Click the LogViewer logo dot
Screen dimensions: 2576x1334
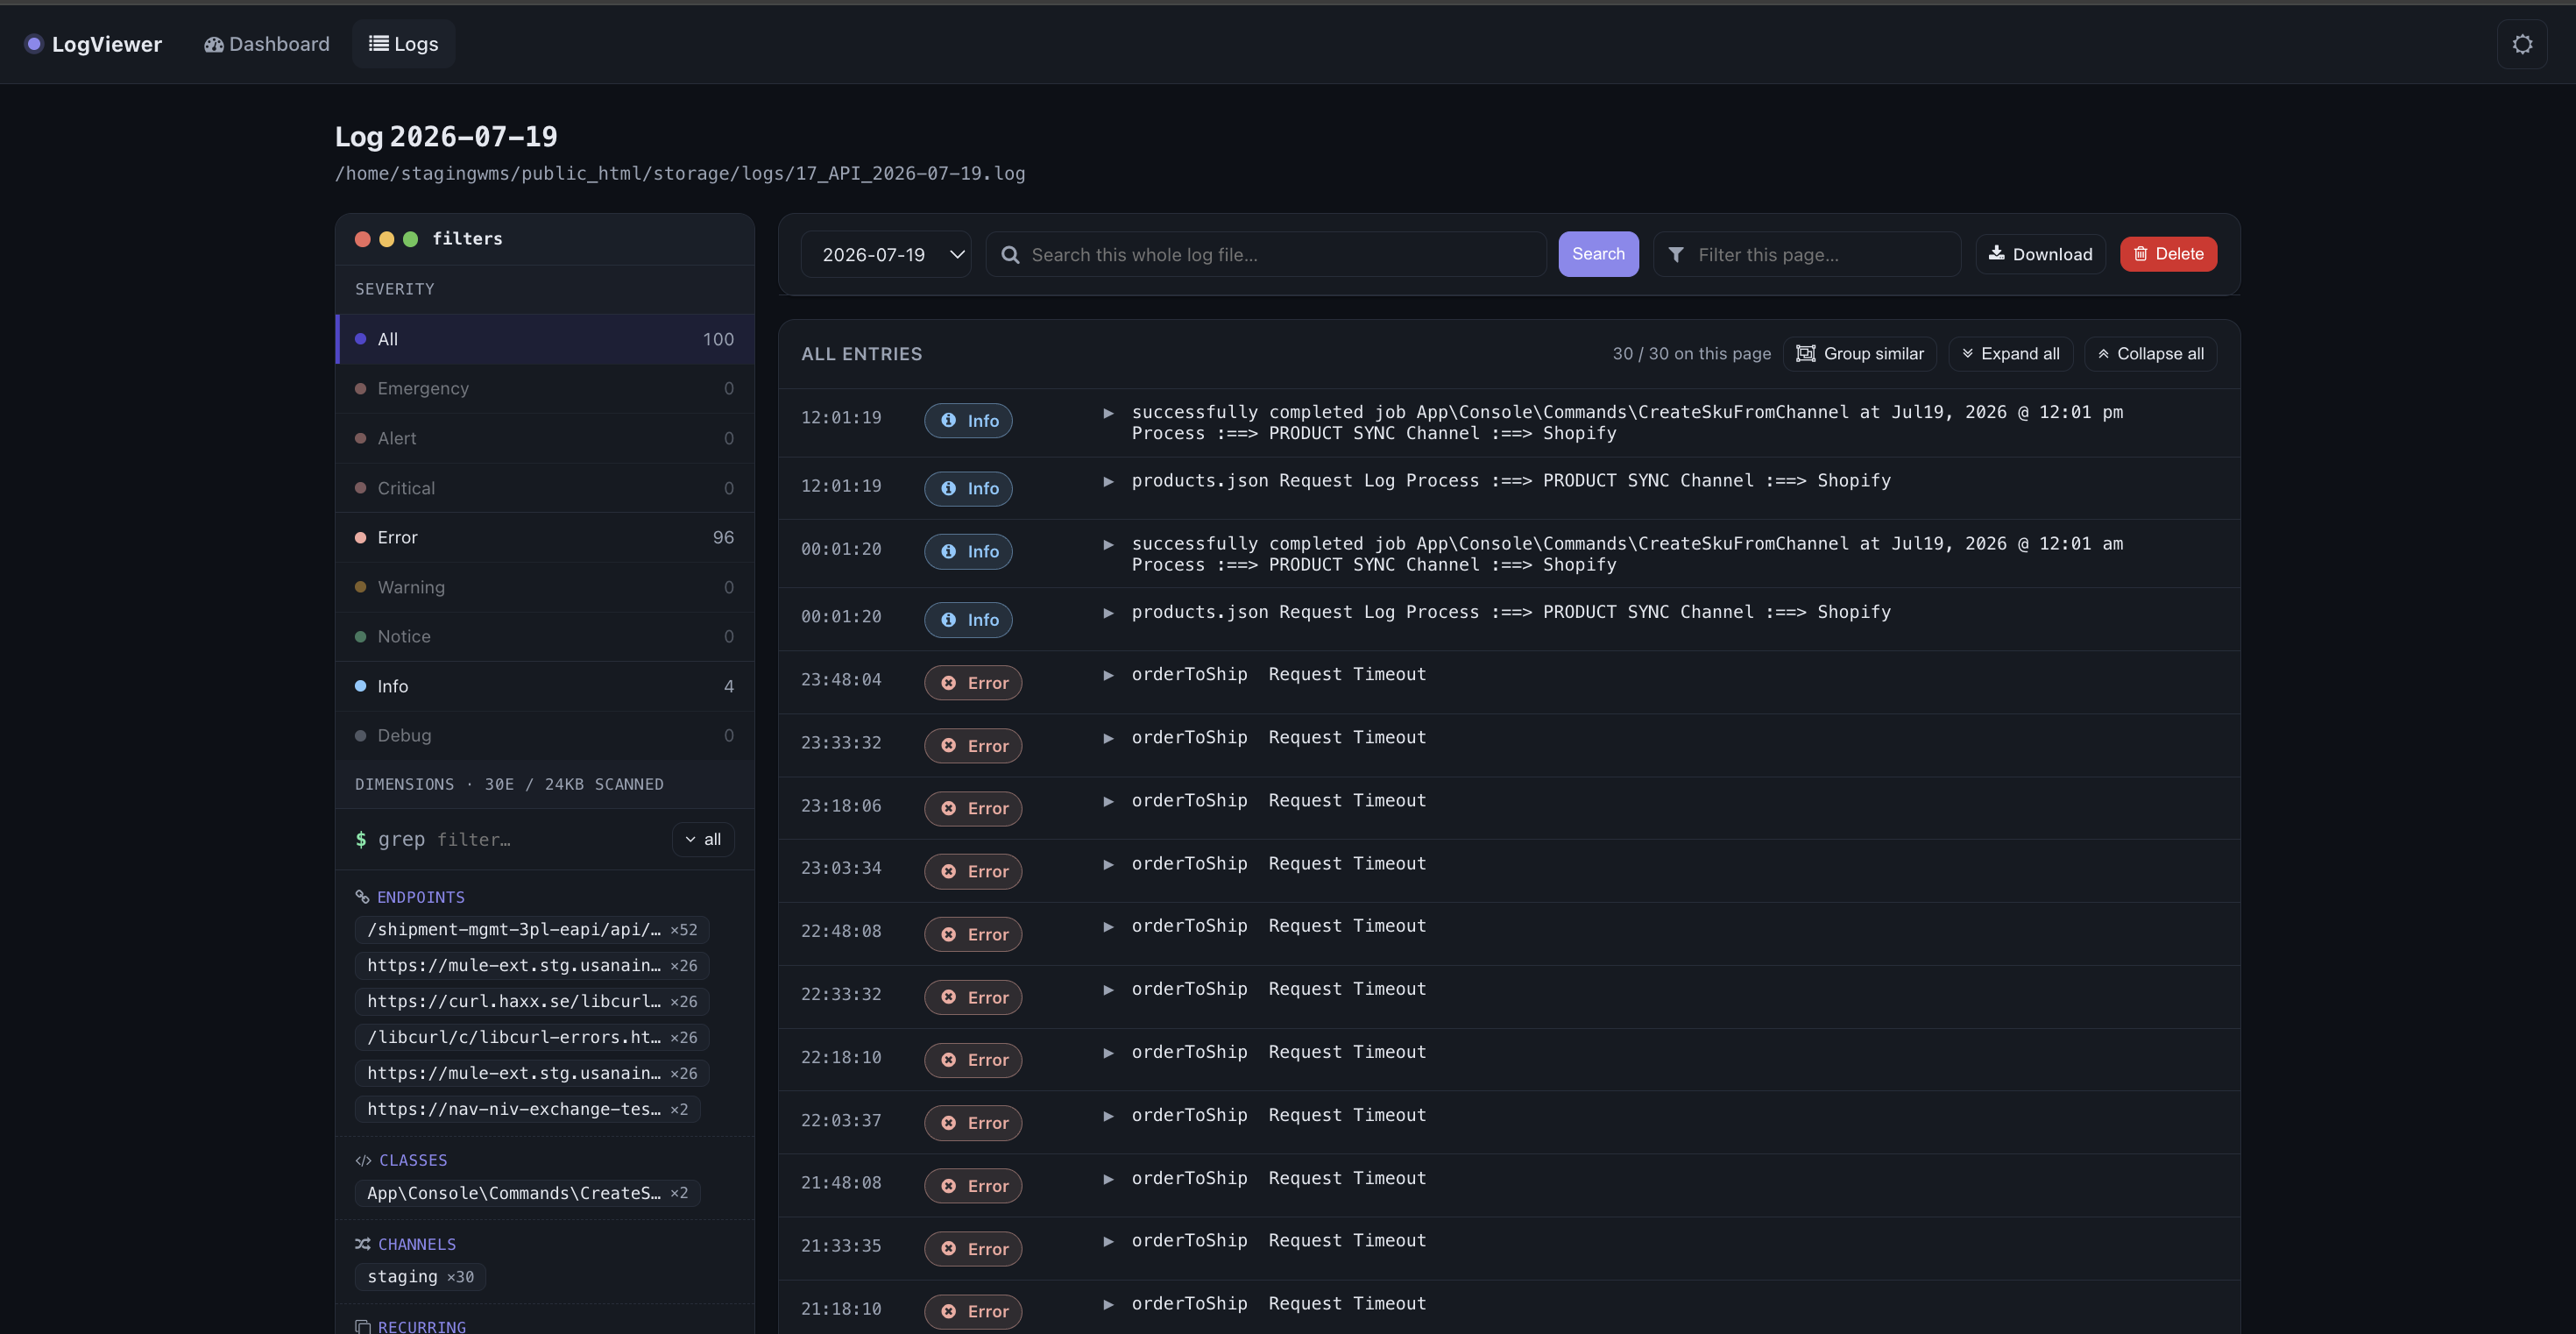tap(34, 44)
